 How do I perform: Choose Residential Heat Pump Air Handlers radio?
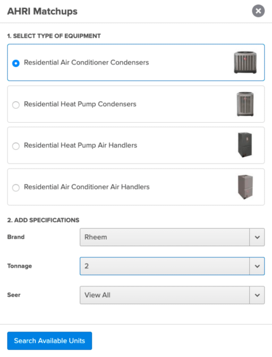click(x=16, y=146)
